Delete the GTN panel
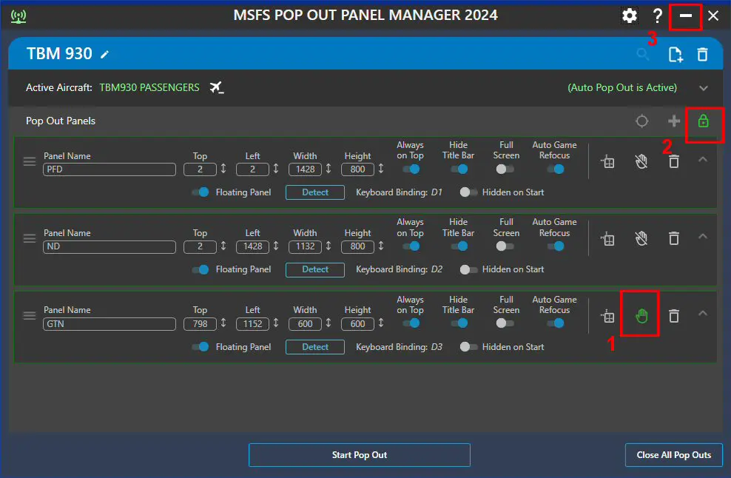731x478 pixels. click(673, 316)
